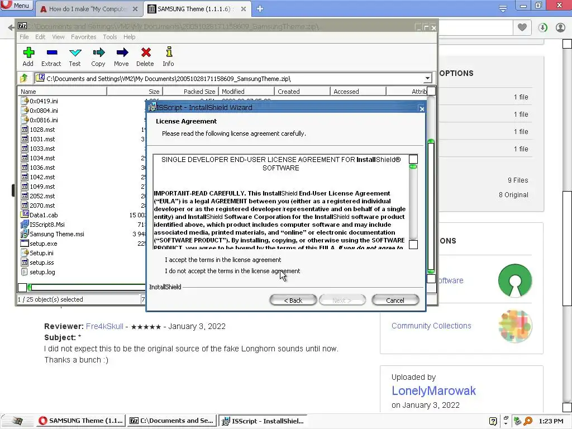Screen dimensions: 572x429
Task: Select the 0x0419.ini file row
Action: 81,101
